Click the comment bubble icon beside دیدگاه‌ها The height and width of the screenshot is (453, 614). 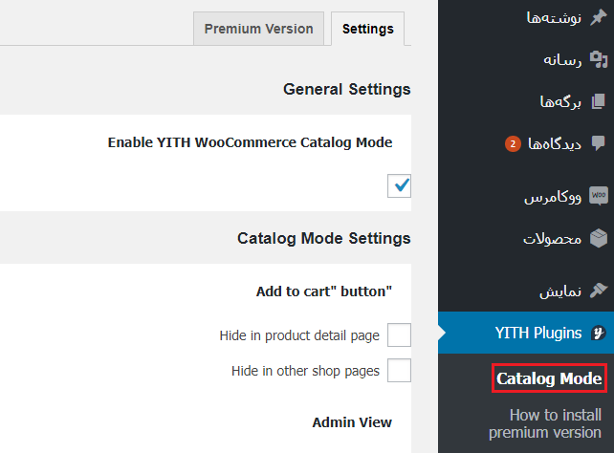coord(599,143)
